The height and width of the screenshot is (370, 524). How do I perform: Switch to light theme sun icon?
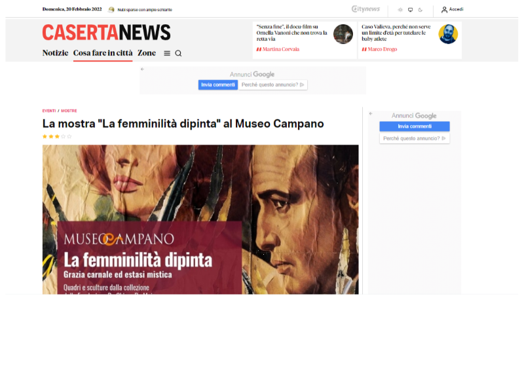(x=400, y=10)
